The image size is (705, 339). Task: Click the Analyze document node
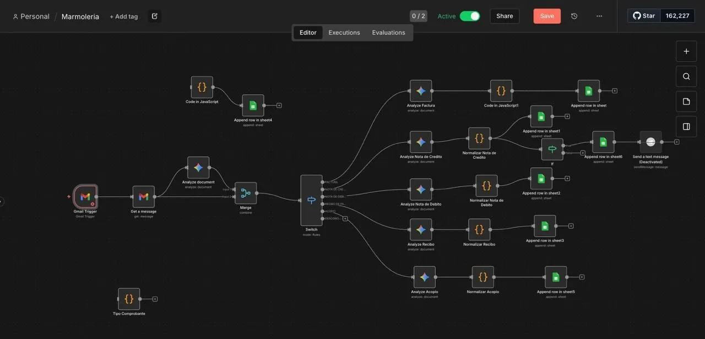[x=198, y=168]
